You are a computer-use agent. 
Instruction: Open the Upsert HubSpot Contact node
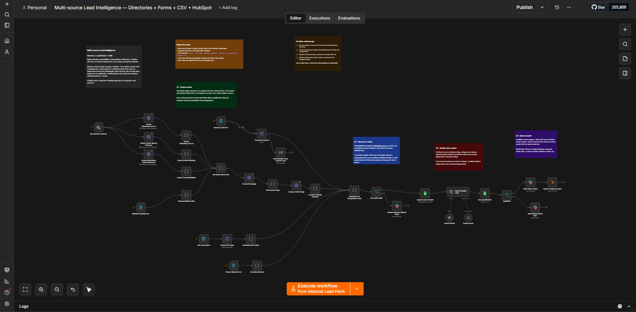point(552,182)
